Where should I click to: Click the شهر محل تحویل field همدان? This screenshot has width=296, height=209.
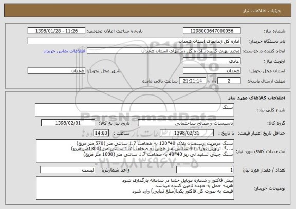coord(57,71)
